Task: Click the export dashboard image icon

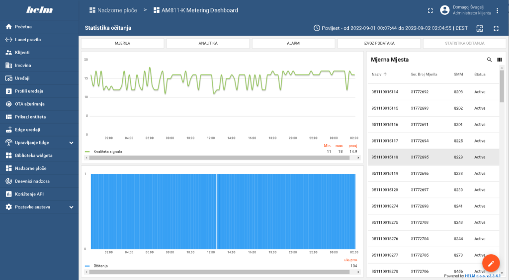Action: pos(480,28)
